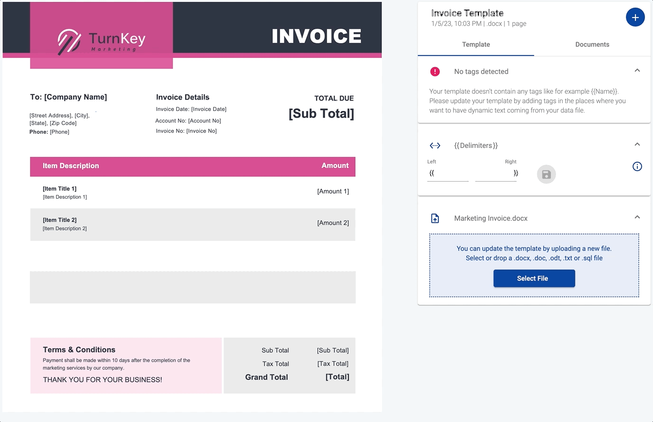Click the Left delimiter input field
The image size is (653, 422).
point(448,174)
